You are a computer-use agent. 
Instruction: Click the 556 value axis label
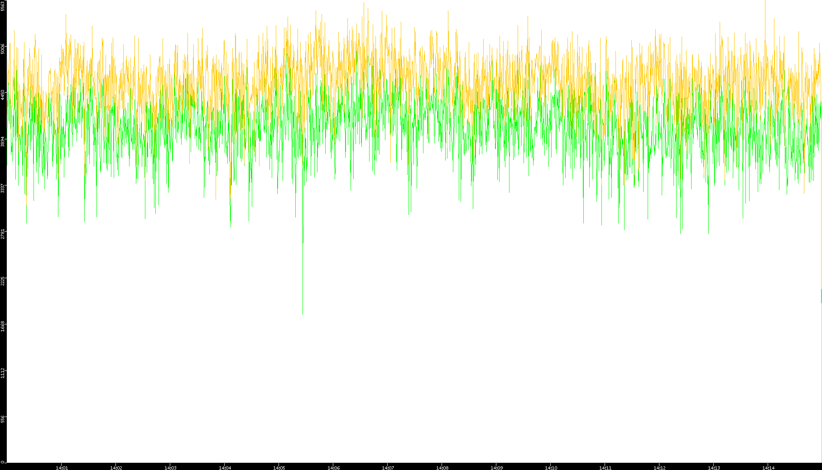(x=3, y=419)
